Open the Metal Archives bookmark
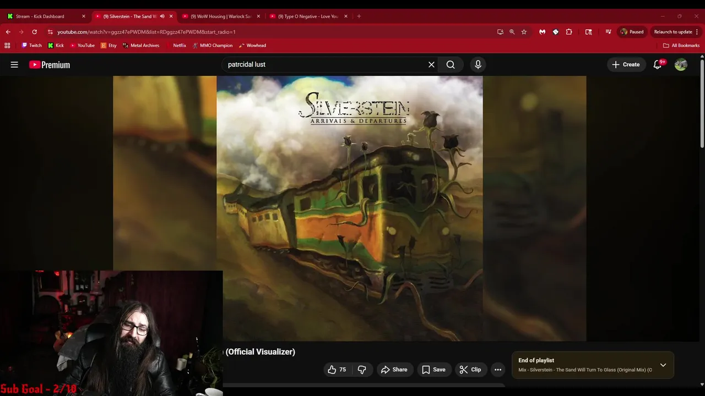Screen dimensions: 705x396 141,46
